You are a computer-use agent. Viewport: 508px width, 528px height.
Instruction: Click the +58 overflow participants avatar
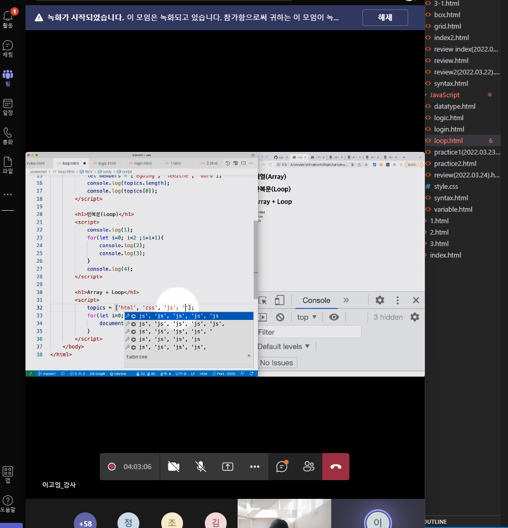(85, 521)
